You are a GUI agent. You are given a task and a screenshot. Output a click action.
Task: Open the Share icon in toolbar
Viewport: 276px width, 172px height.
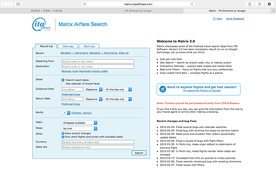[250, 4]
